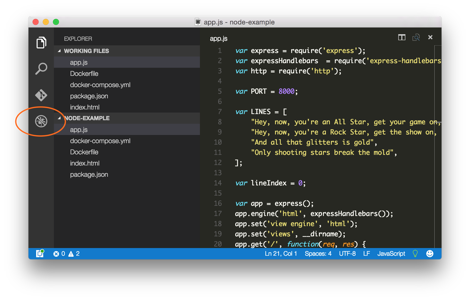This screenshot has width=470, height=300.
Task: Click Spaces: 4 indentation setting
Action: (318, 253)
